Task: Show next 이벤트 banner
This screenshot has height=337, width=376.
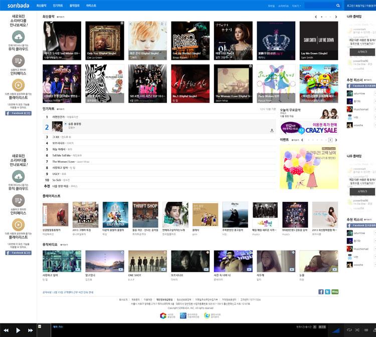Action: click(x=336, y=140)
